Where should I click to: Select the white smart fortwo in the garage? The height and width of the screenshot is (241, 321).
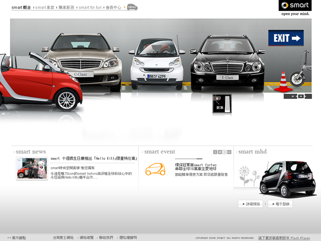click(x=156, y=63)
